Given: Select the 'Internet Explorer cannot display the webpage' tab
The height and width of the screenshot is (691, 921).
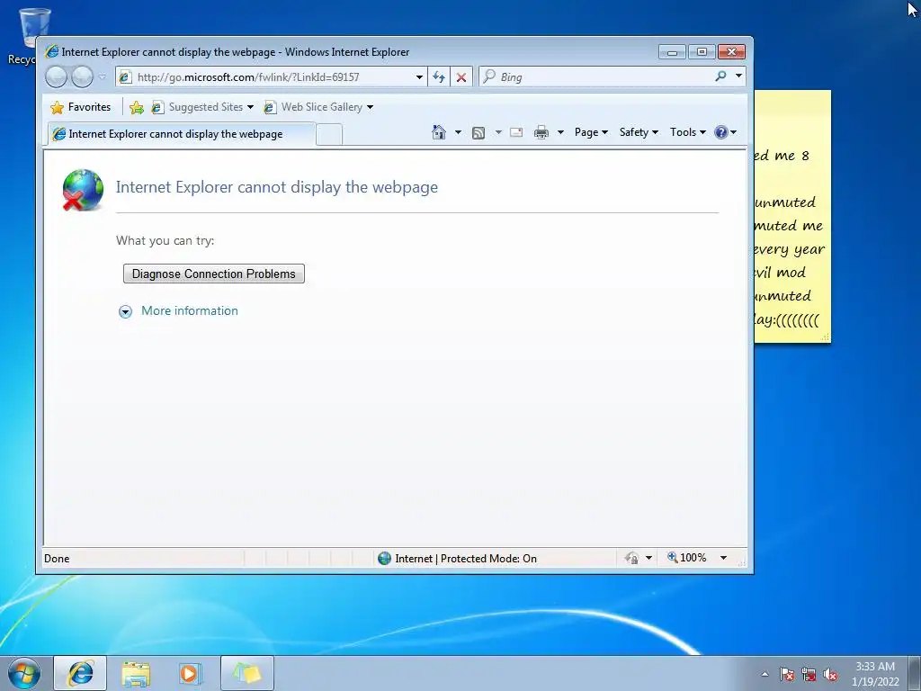Looking at the screenshot, I should point(182,134).
